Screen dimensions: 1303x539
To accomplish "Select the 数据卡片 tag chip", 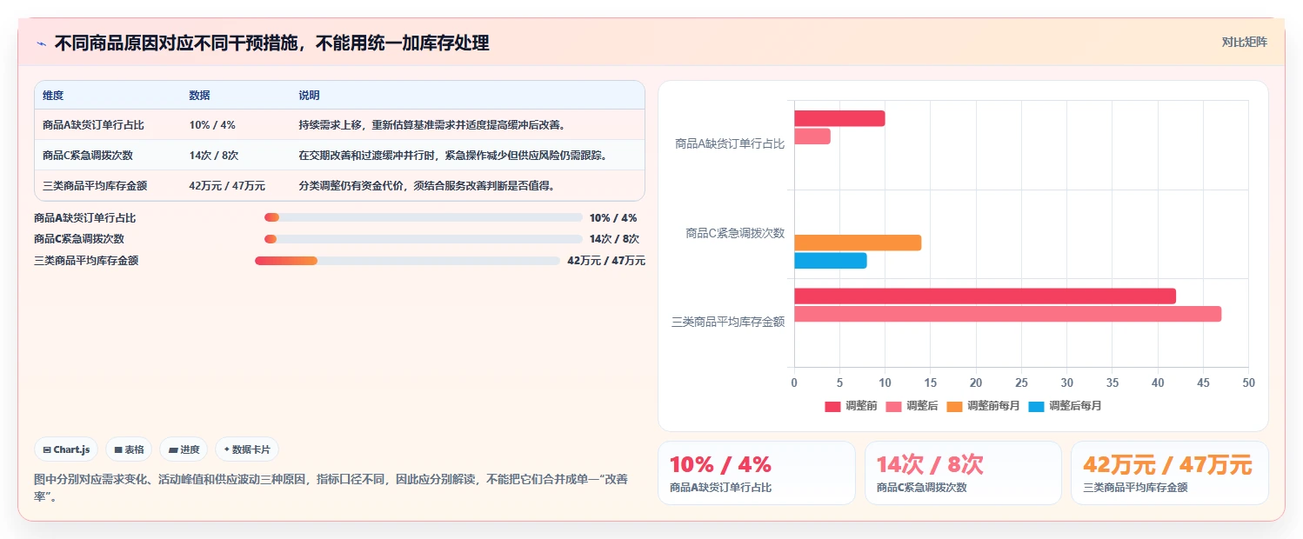I will [247, 449].
